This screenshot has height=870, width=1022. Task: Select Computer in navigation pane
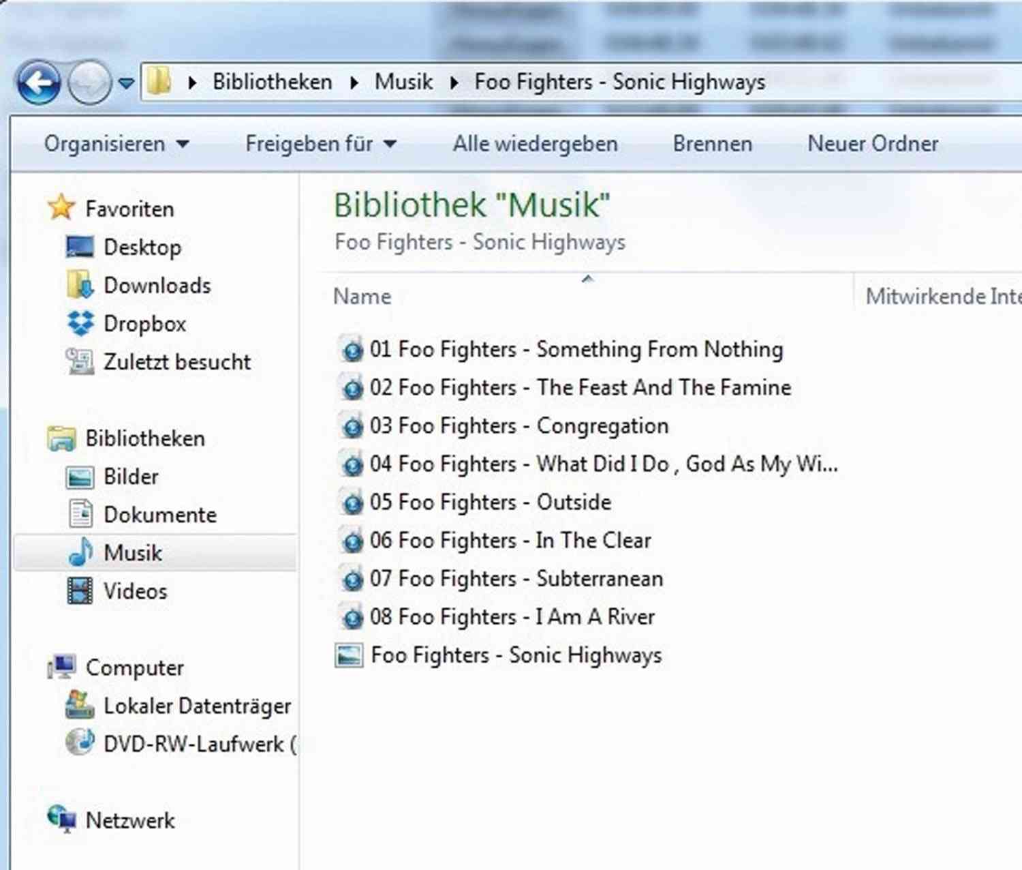[x=135, y=667]
